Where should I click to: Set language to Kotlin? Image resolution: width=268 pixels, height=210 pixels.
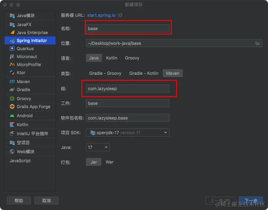pyautogui.click(x=112, y=58)
